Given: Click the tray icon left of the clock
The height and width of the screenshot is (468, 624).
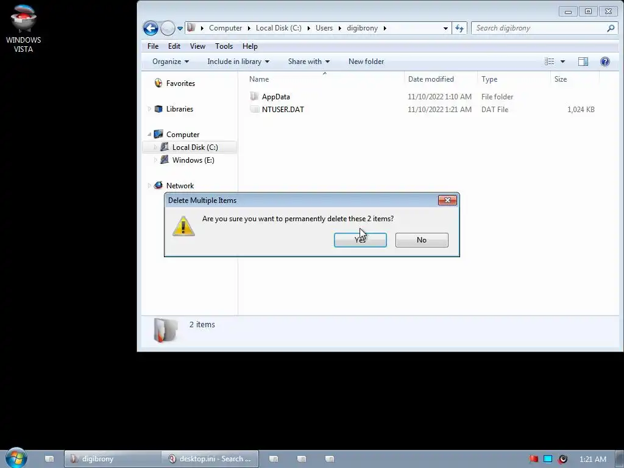Looking at the screenshot, I should [562, 459].
